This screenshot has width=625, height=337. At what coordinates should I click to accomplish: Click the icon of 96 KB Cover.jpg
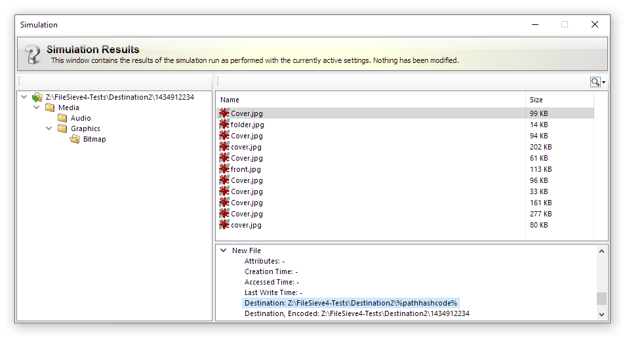coord(224,180)
